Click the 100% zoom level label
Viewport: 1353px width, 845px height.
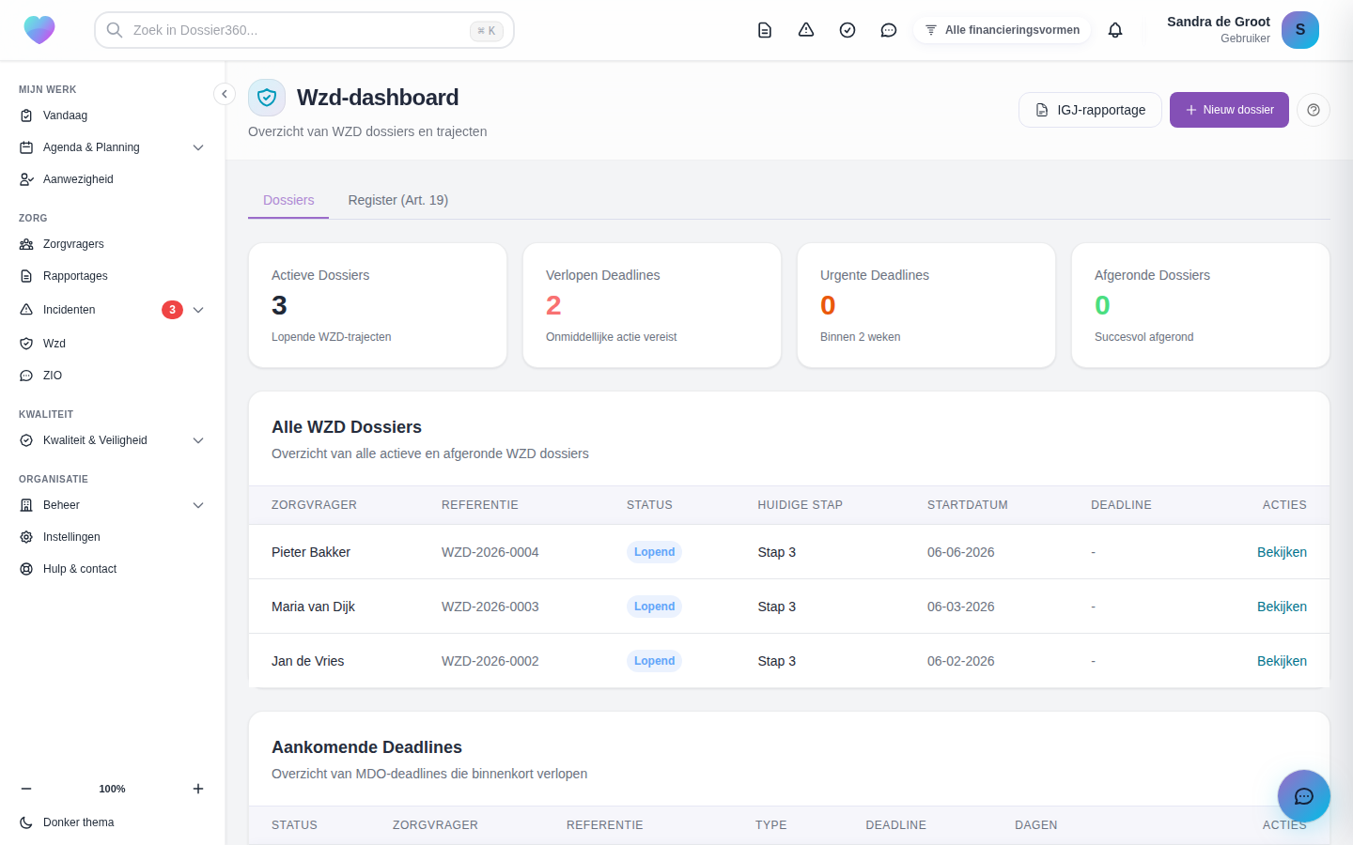coord(112,789)
